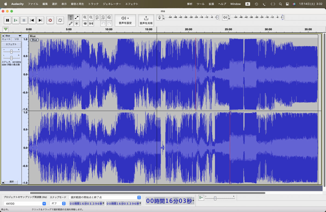Open the ジェネレーター menu
Screen dimensions: 326x212
(112, 4)
